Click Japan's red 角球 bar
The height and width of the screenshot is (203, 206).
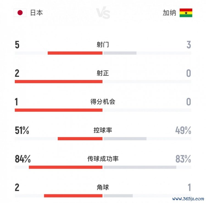pos(73,196)
